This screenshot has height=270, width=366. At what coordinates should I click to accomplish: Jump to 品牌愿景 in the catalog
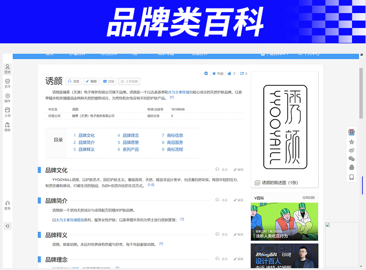click(x=131, y=143)
